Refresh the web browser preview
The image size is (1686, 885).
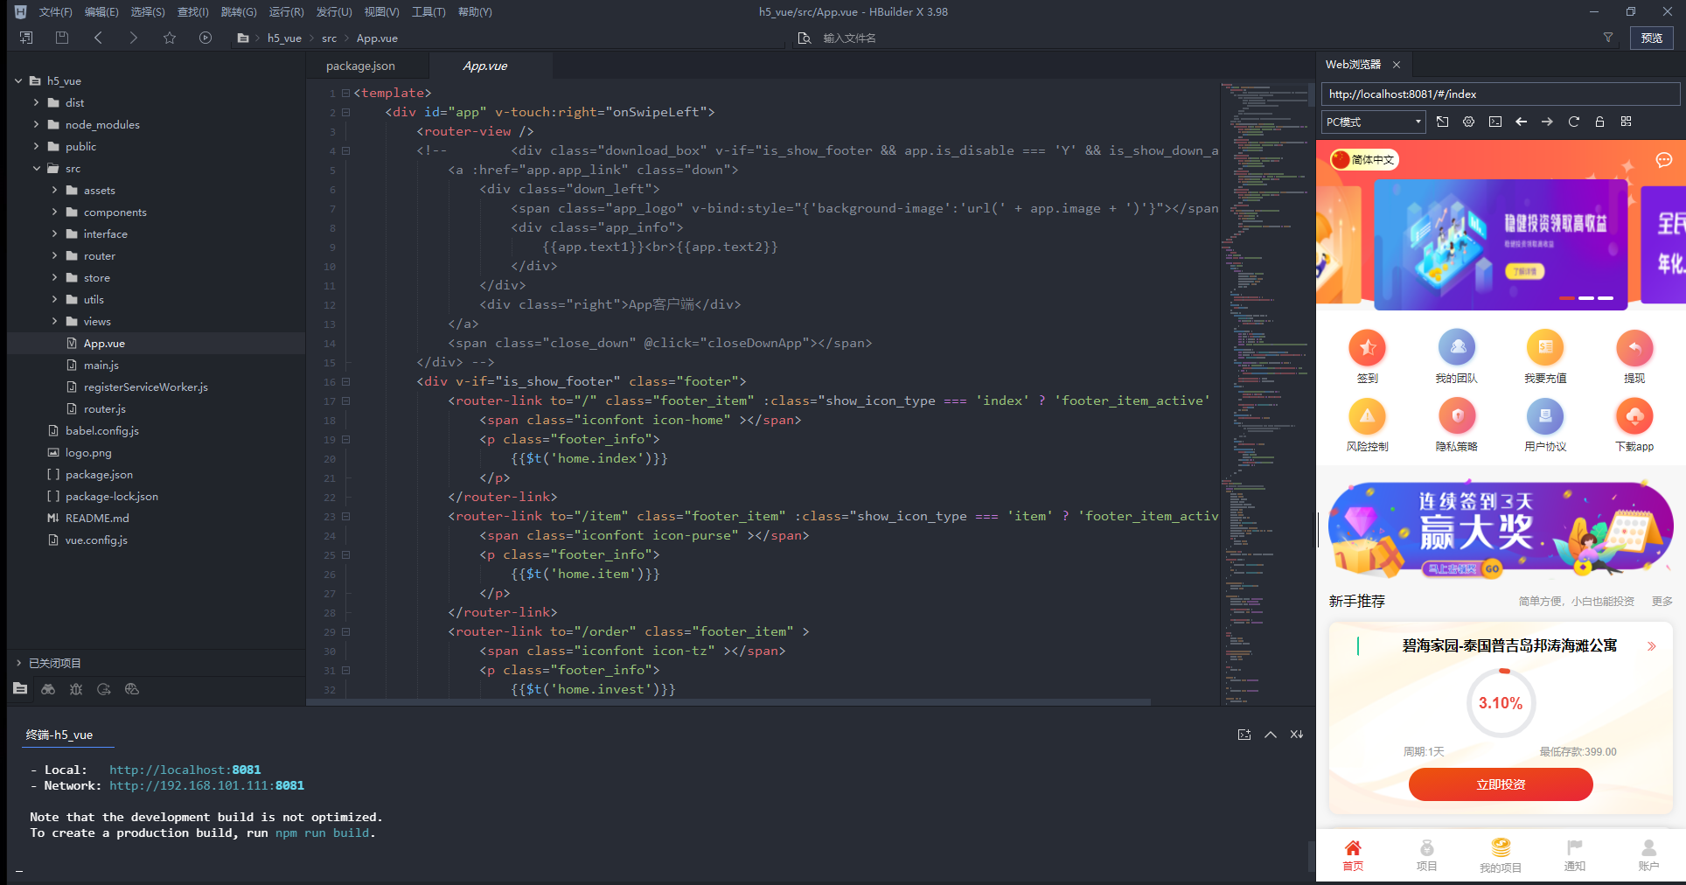coord(1573,122)
